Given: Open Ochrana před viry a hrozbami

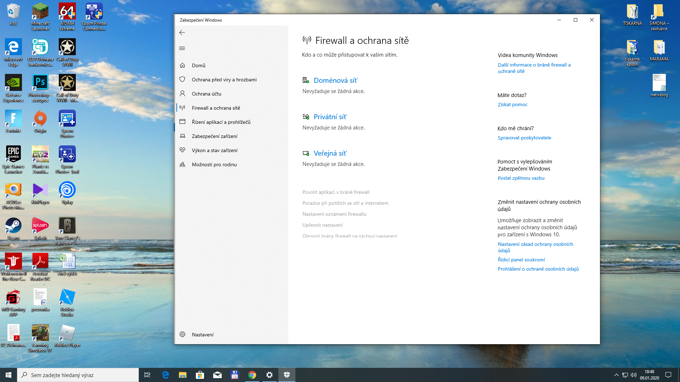Looking at the screenshot, I should (224, 80).
